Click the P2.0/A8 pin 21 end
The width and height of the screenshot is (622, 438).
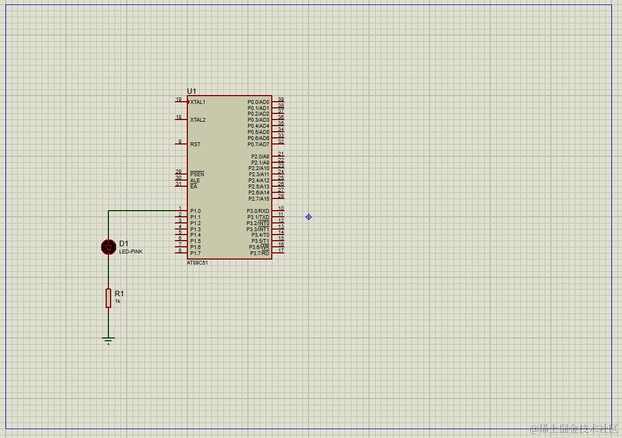point(283,156)
